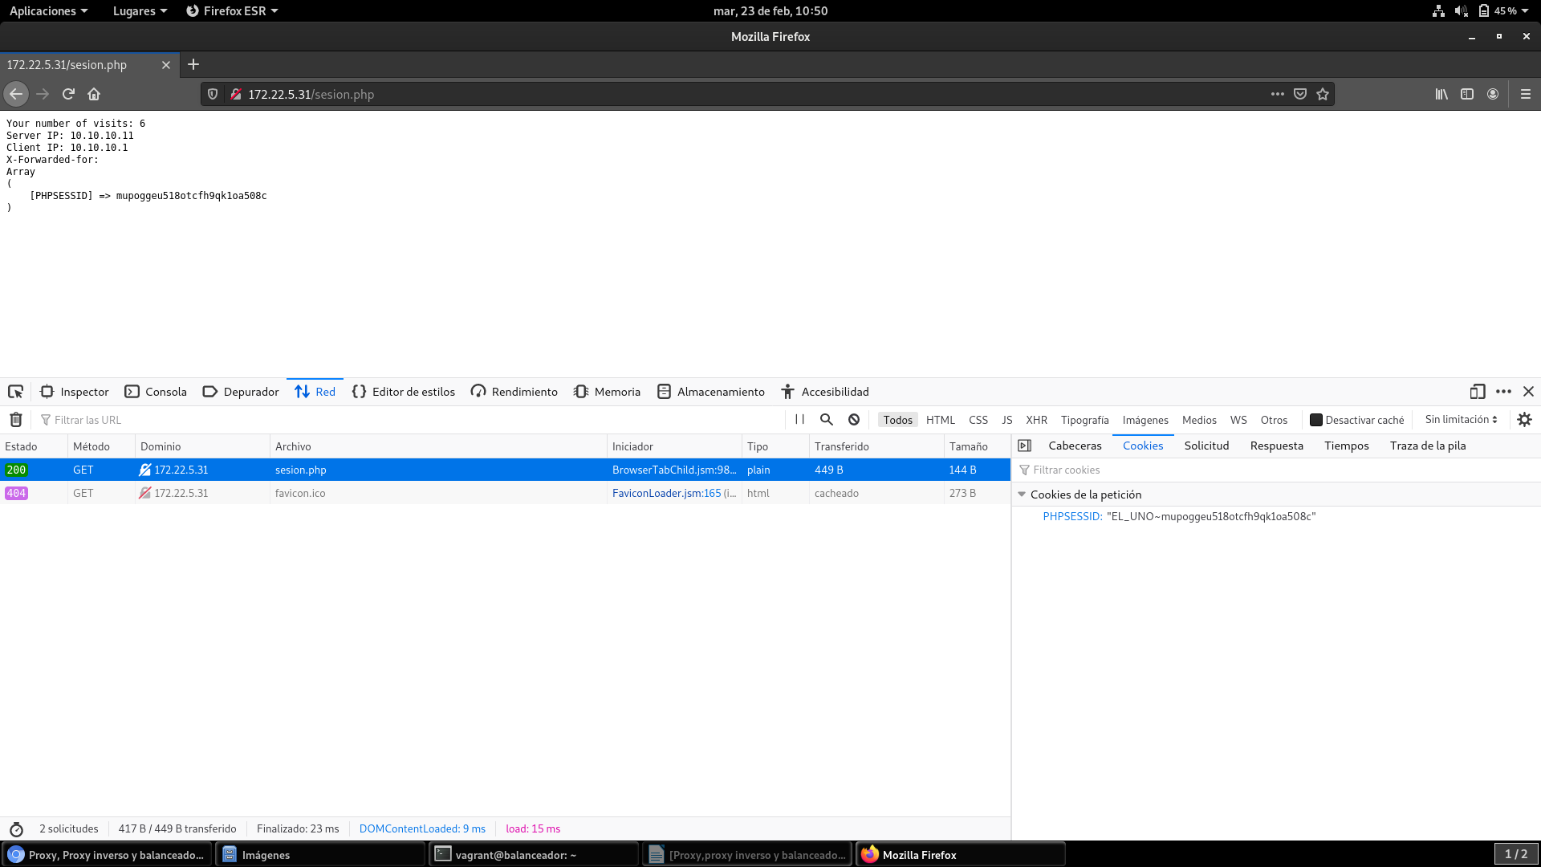The image size is (1541, 867).
Task: Toggle the XHR request filter
Action: point(1036,420)
